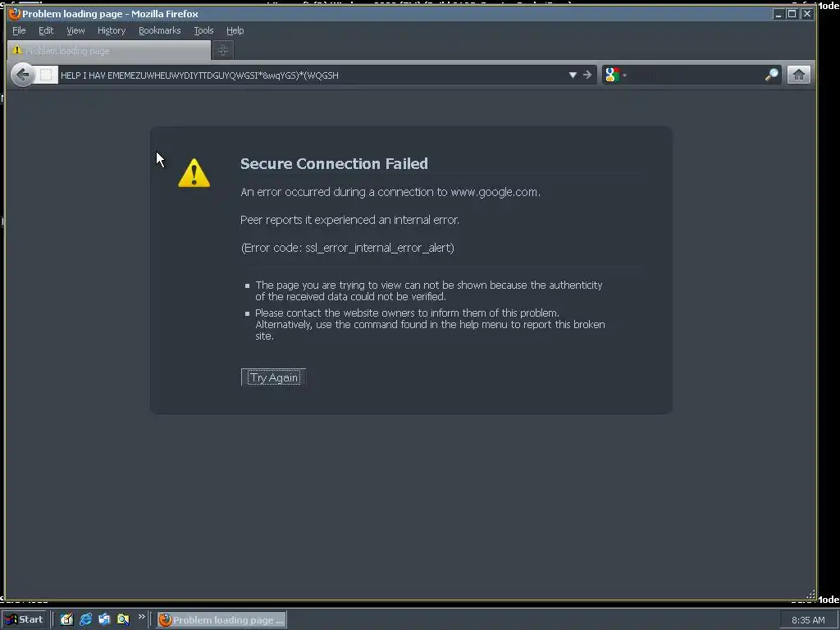Click the Firefox logo in the title bar
The image size is (840, 630).
[x=15, y=13]
